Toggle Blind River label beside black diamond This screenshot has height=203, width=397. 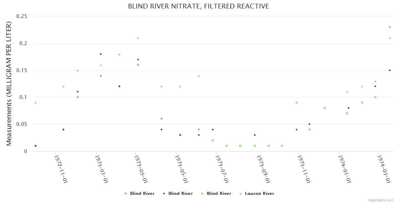(181, 194)
